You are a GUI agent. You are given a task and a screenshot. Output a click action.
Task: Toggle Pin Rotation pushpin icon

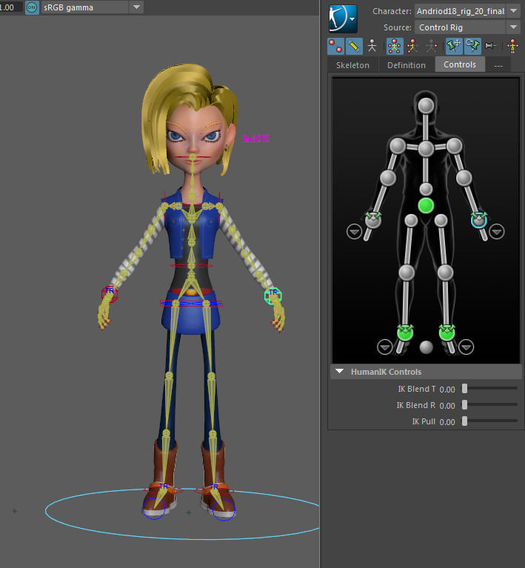[472, 46]
